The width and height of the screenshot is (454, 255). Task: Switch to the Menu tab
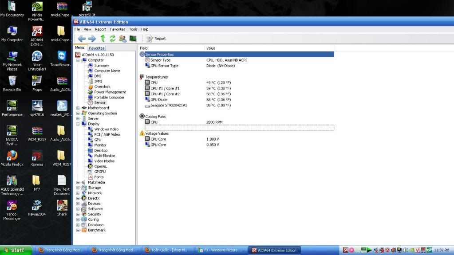(79, 48)
